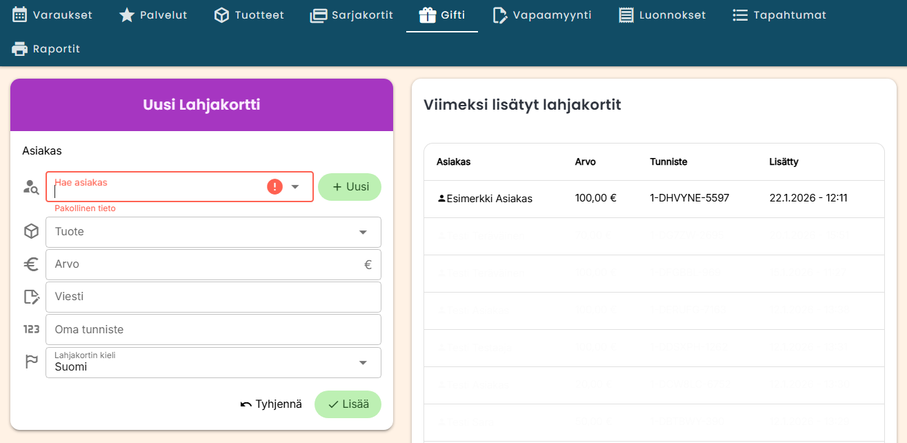Focus the Oma tunniste input field
907x443 pixels.
pos(213,330)
